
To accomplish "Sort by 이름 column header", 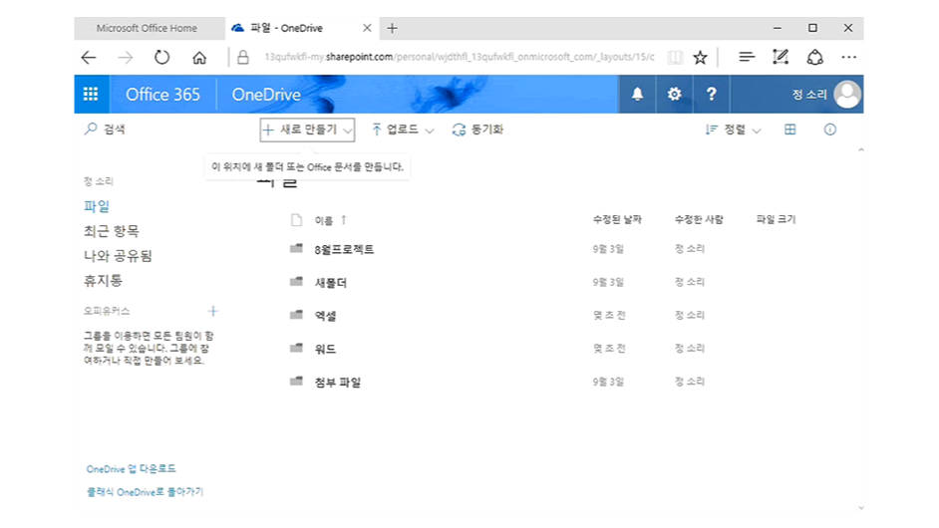I will tap(324, 220).
